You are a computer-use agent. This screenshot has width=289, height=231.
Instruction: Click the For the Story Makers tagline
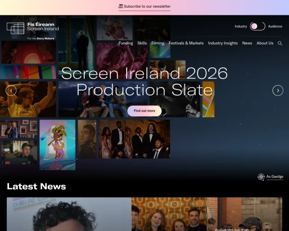click(x=41, y=38)
